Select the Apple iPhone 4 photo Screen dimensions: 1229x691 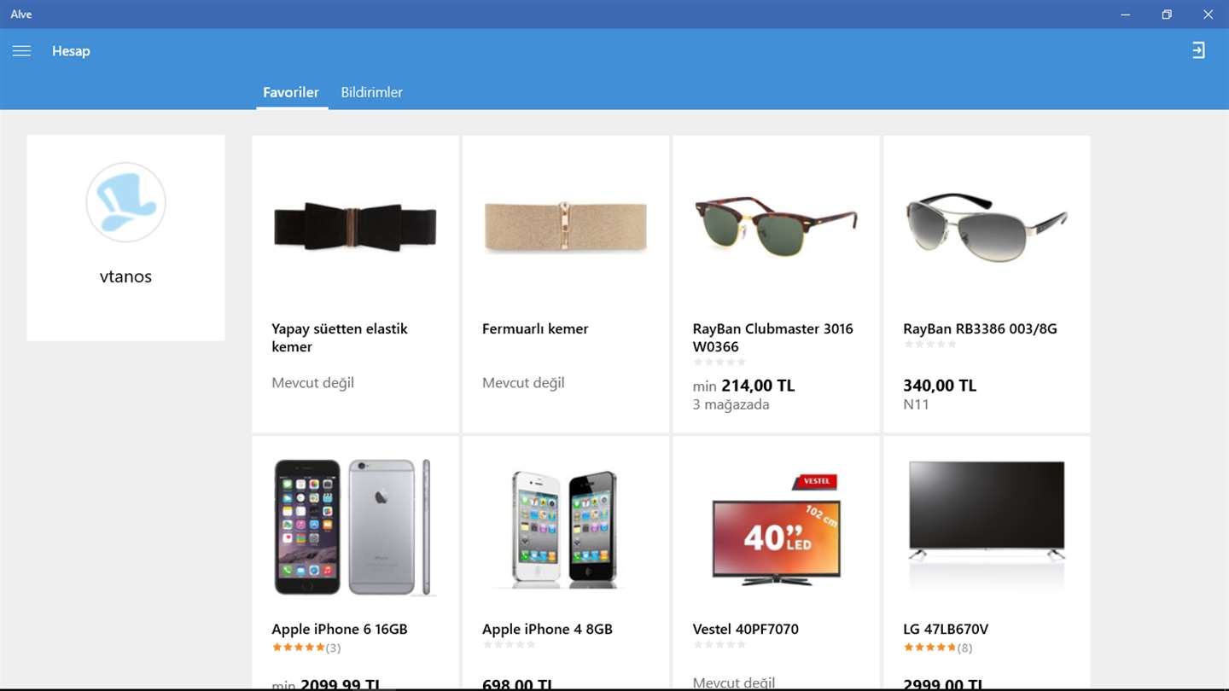pyautogui.click(x=565, y=527)
